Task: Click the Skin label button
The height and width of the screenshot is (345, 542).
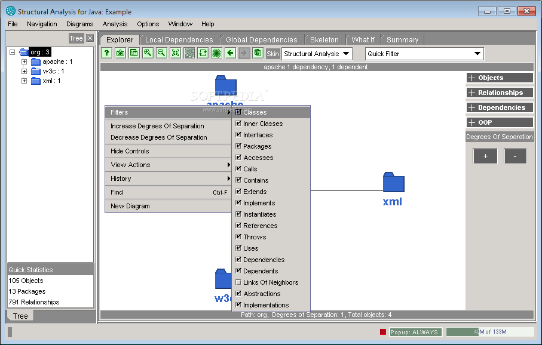Action: (272, 54)
